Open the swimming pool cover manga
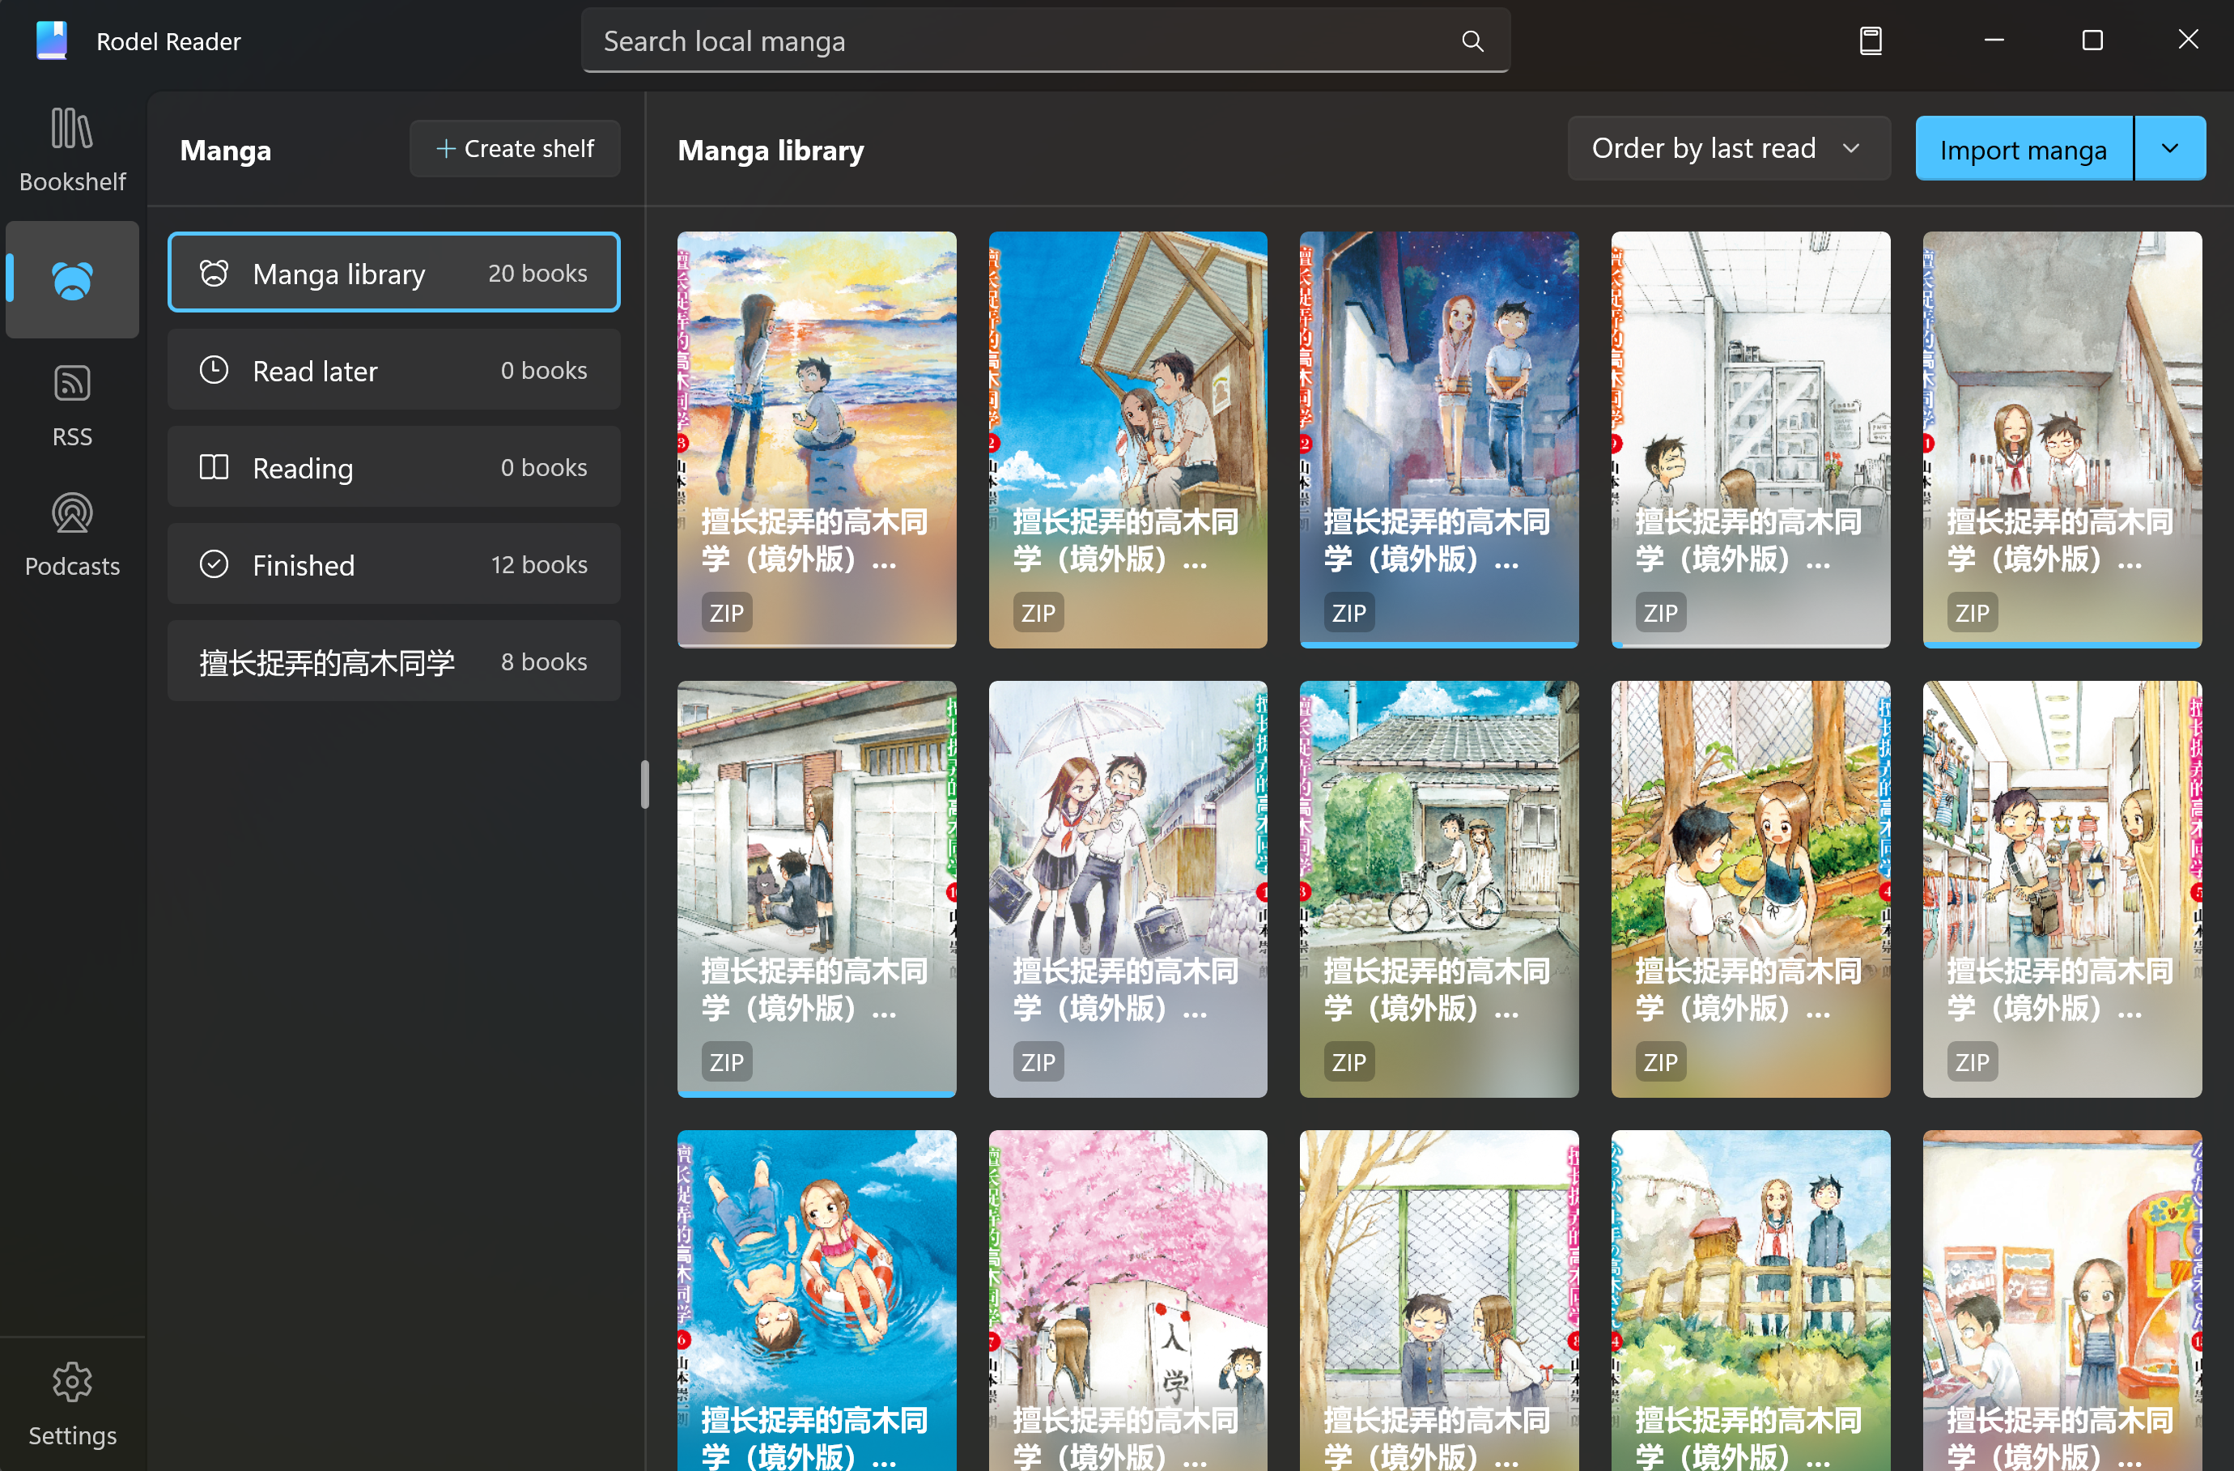Viewport: 2234px width, 1471px height. click(817, 1300)
